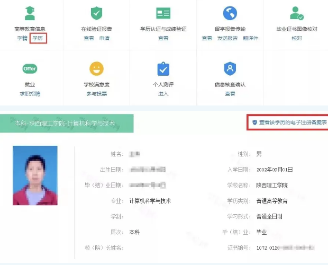Click the enrollment date value 2002年09月01日

point(275,170)
